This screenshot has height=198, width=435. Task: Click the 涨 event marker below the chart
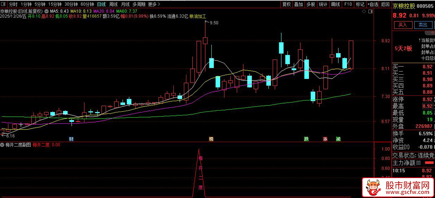pyautogui.click(x=325, y=139)
